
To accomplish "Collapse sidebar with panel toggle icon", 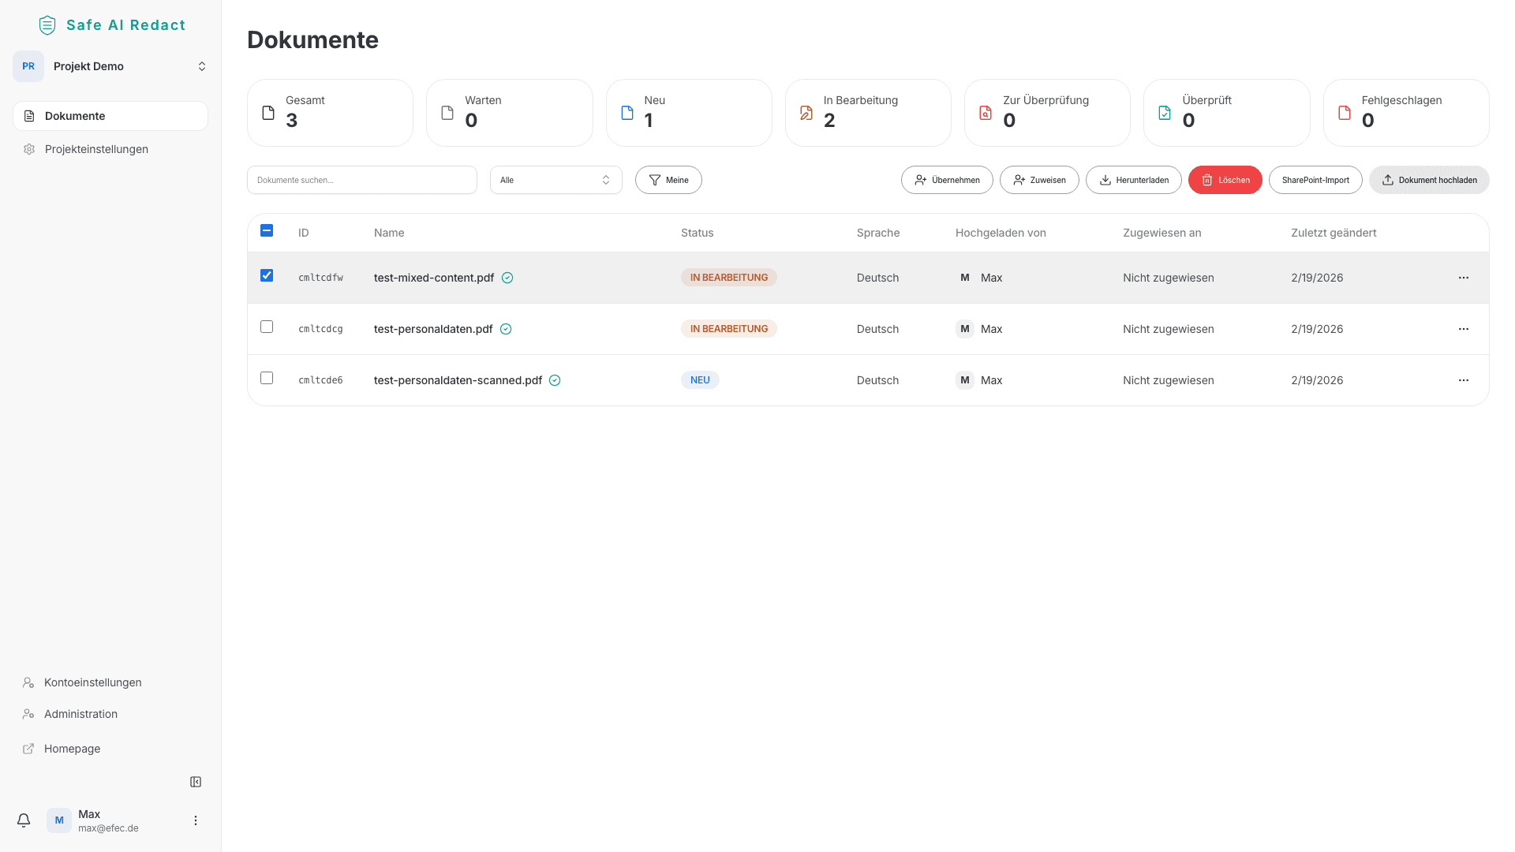I will tap(196, 782).
